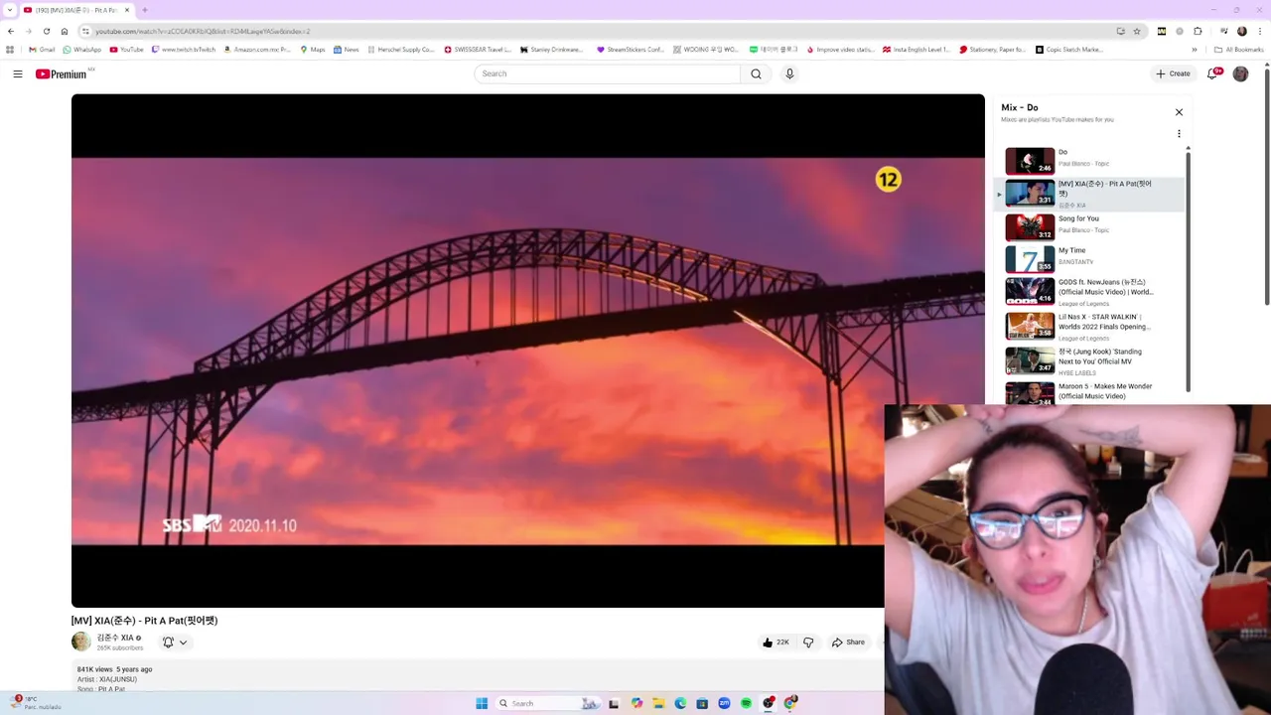Open Task View on the taskbar

(614, 703)
